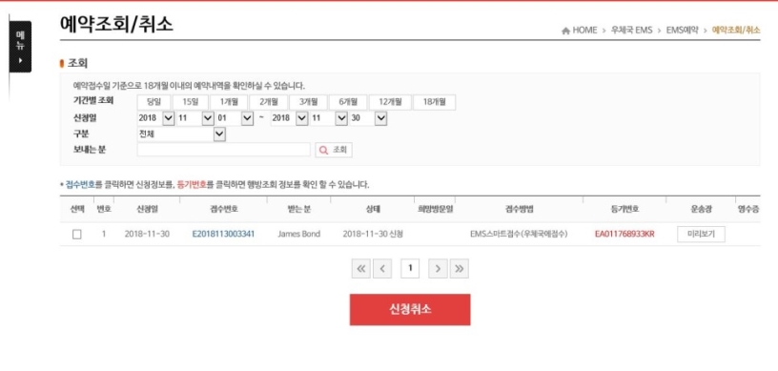
Task: Click the 미리보기 waybill preview button
Action: coord(701,234)
